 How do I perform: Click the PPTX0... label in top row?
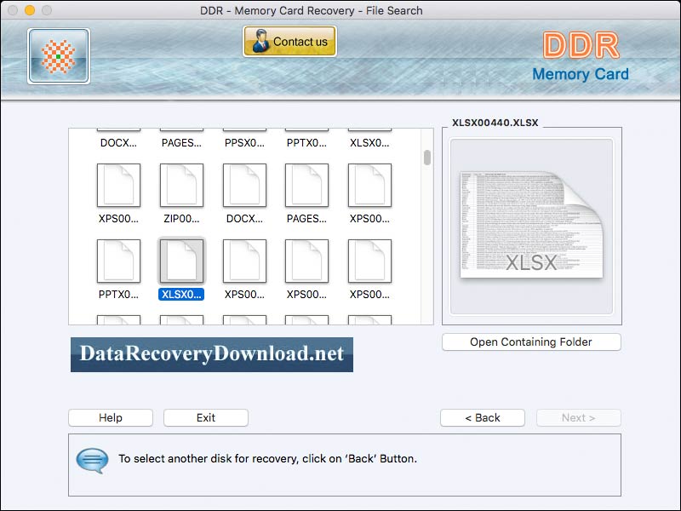(306, 143)
